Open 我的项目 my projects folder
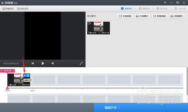This screenshot has height=112, width=188. pyautogui.click(x=23, y=9)
